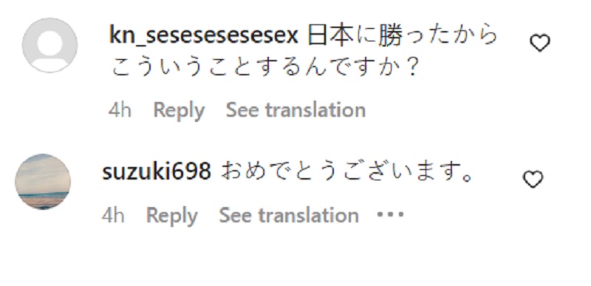Open the default gray profile avatar
Viewport: 591px width, 286px height.
pos(49,45)
